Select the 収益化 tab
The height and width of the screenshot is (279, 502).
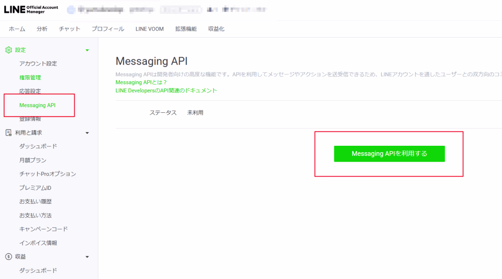tap(216, 29)
